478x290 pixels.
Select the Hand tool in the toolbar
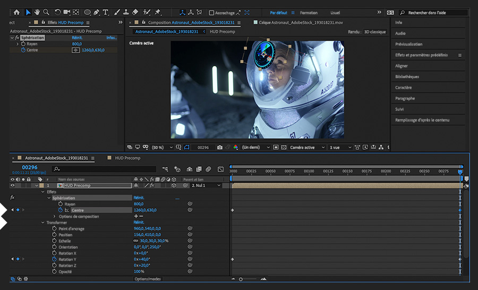[x=37, y=12]
